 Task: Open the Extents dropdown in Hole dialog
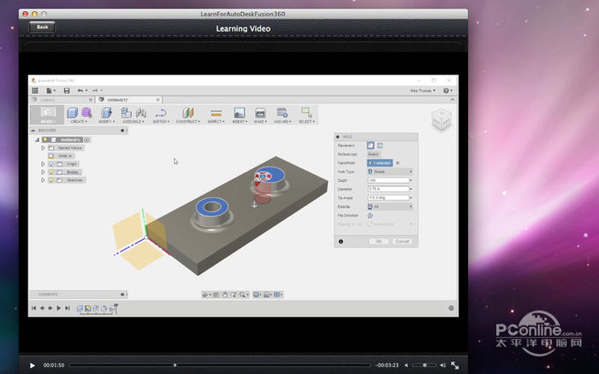point(390,206)
